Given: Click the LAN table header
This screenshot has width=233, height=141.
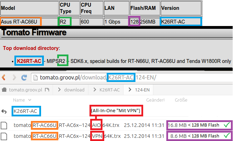Looking at the screenshot, I should pyautogui.click(x=116, y=8).
